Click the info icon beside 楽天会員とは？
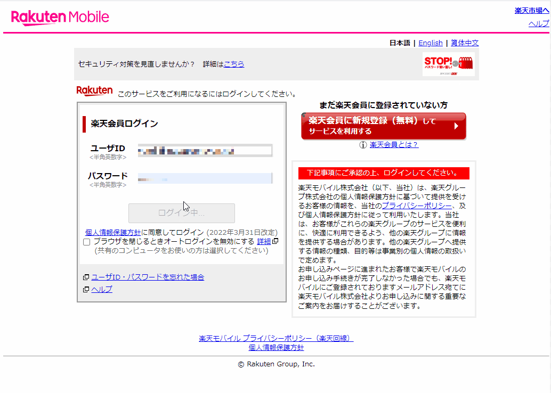This screenshot has height=393, width=551. [363, 145]
